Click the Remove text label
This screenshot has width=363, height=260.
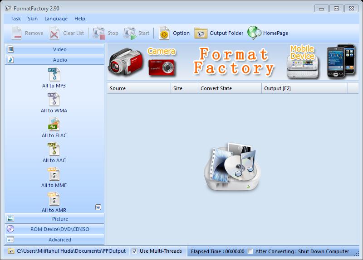point(34,33)
